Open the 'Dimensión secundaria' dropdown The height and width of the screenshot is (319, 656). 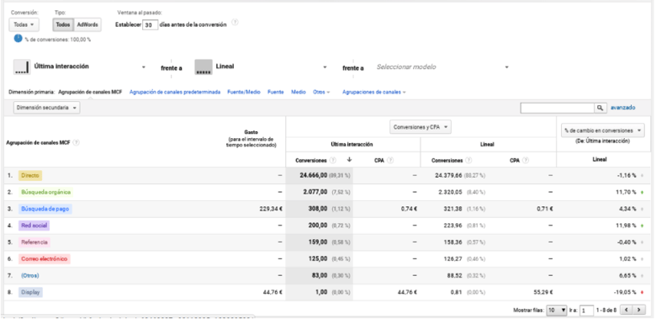tap(46, 108)
